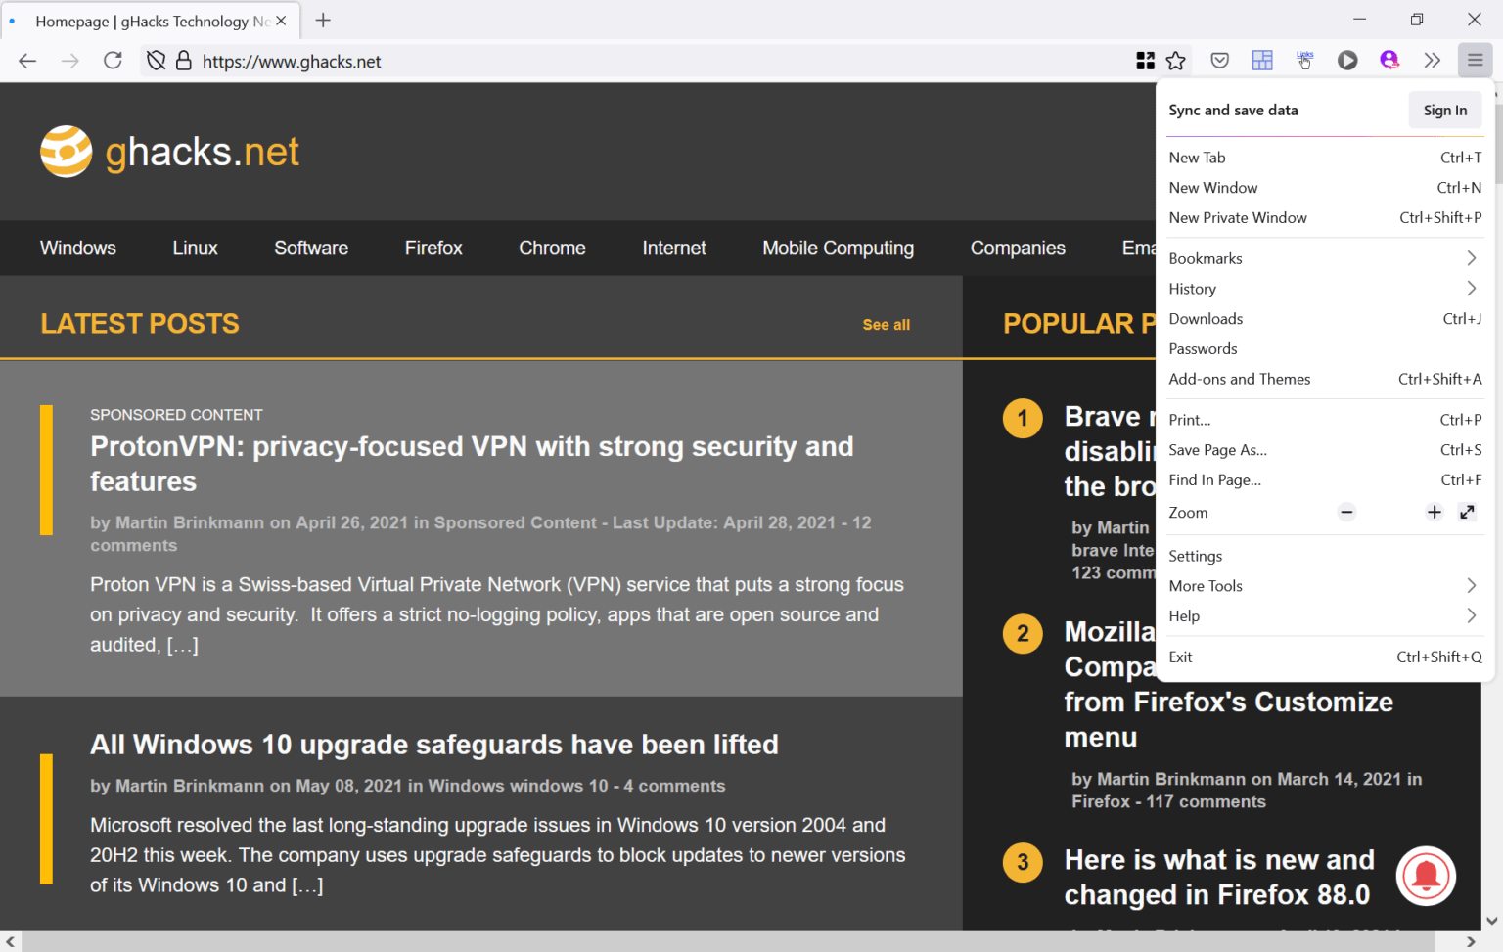The image size is (1503, 952).
Task: Reload the current page
Action: tap(112, 60)
